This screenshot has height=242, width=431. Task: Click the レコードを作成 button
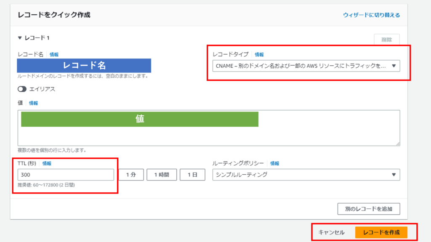click(381, 232)
